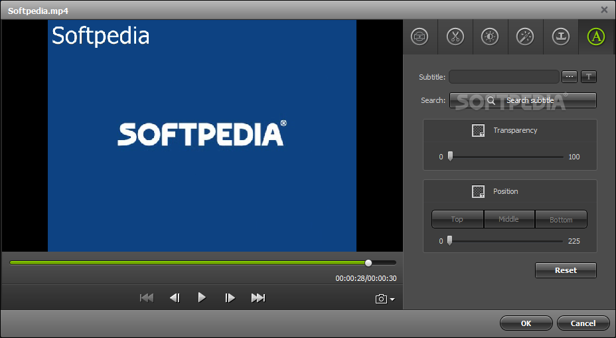This screenshot has width=616, height=338.
Task: Click the Transparency slider handle
Action: (x=450, y=157)
